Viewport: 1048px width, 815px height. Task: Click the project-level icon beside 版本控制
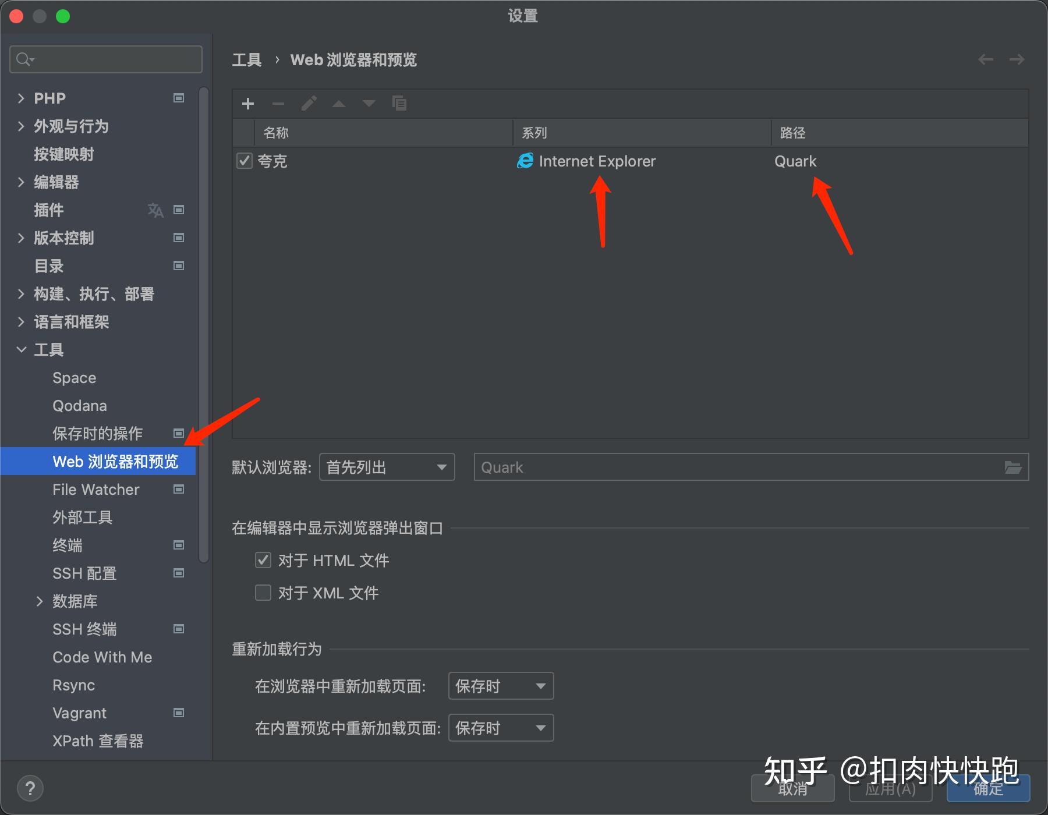[x=179, y=238]
